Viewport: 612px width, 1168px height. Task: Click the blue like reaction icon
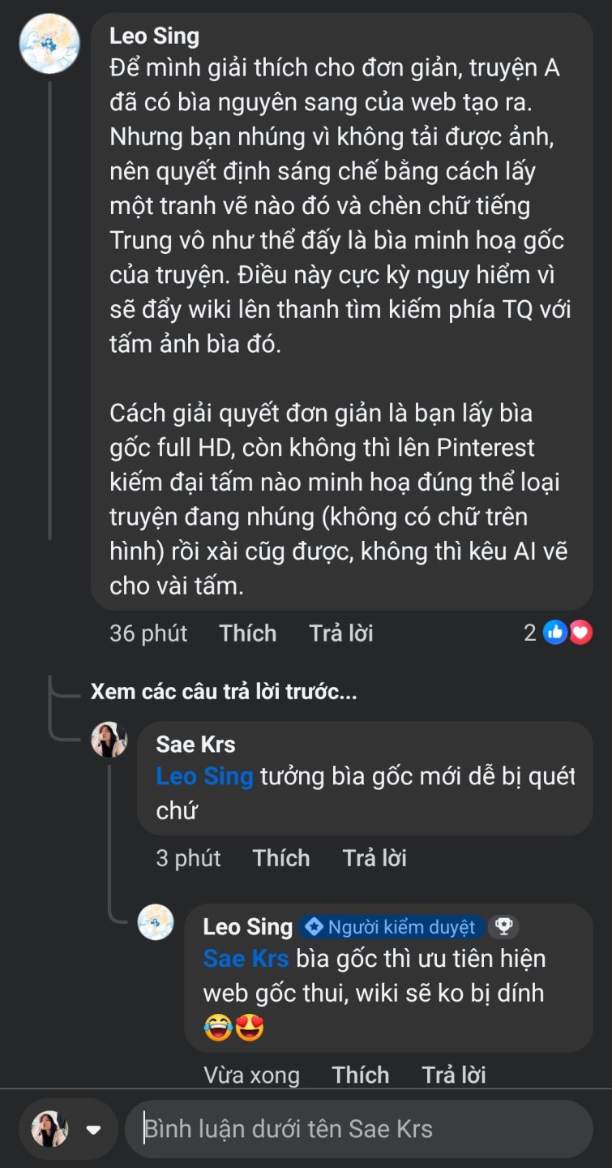point(555,633)
